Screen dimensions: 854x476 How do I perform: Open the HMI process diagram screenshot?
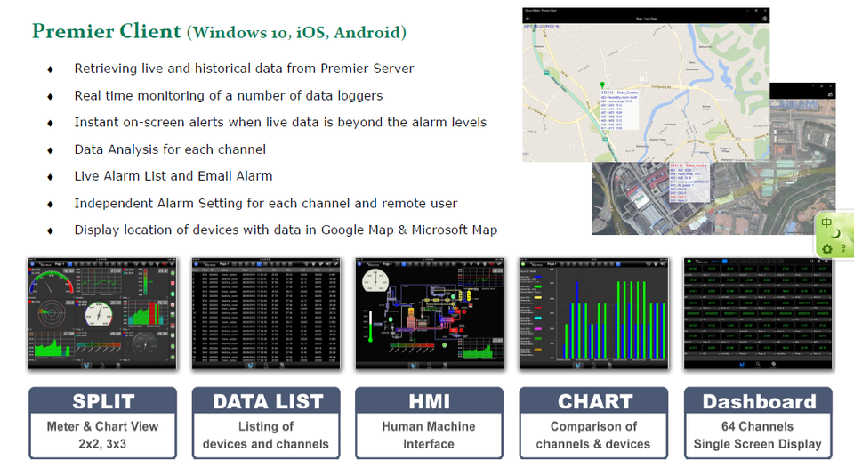point(429,314)
